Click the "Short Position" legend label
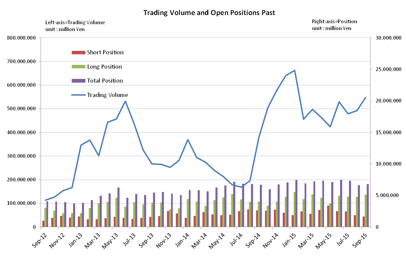The width and height of the screenshot is (406, 264). click(x=105, y=53)
